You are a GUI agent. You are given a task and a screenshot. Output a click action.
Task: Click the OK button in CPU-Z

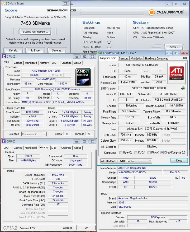(87, 228)
